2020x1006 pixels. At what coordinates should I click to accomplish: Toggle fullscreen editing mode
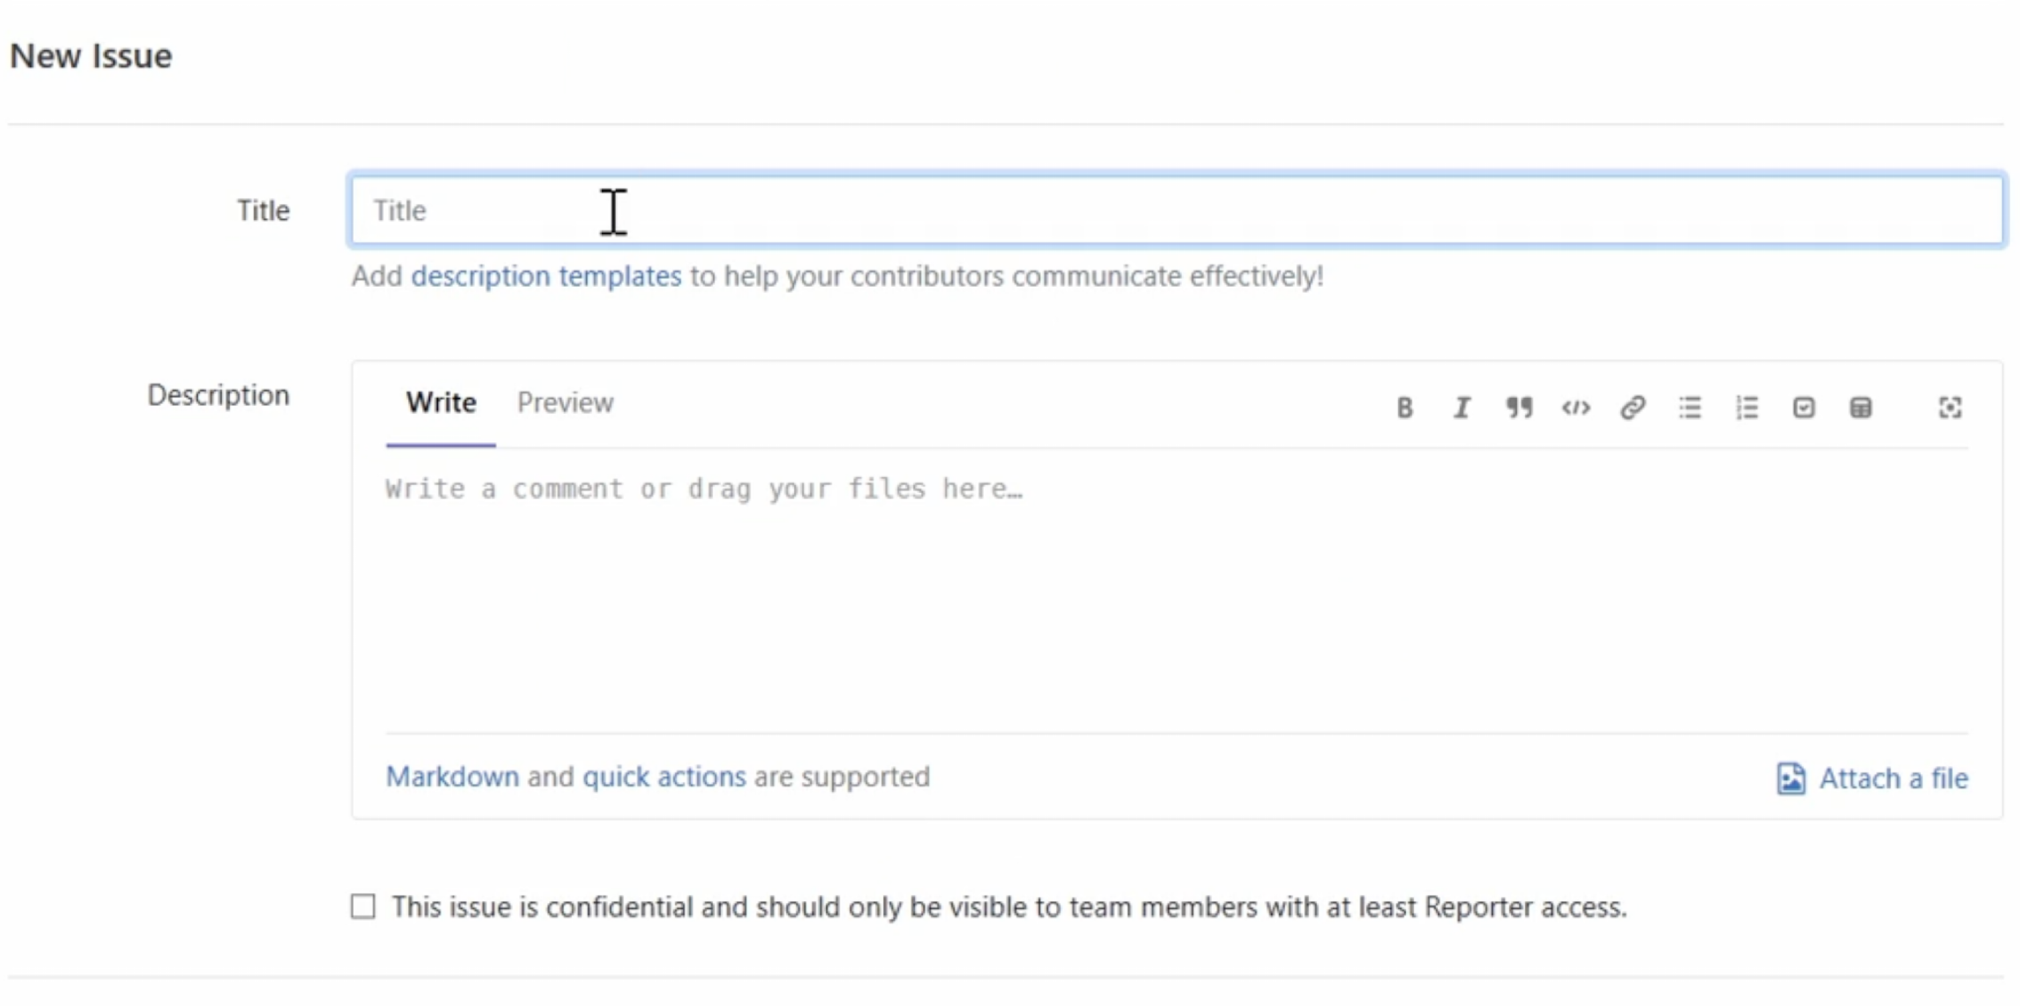click(x=1950, y=408)
